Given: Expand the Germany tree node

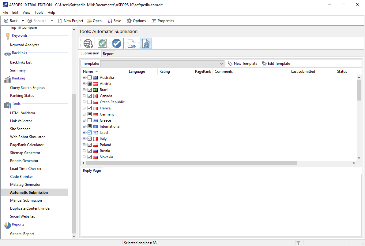Looking at the screenshot, I should click(84, 114).
